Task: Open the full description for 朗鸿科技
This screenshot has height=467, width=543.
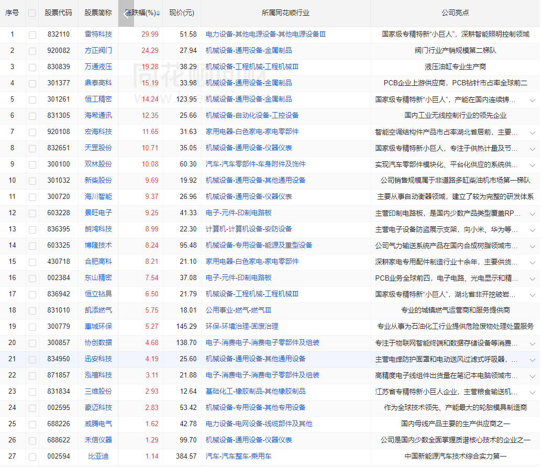Action: [x=532, y=230]
